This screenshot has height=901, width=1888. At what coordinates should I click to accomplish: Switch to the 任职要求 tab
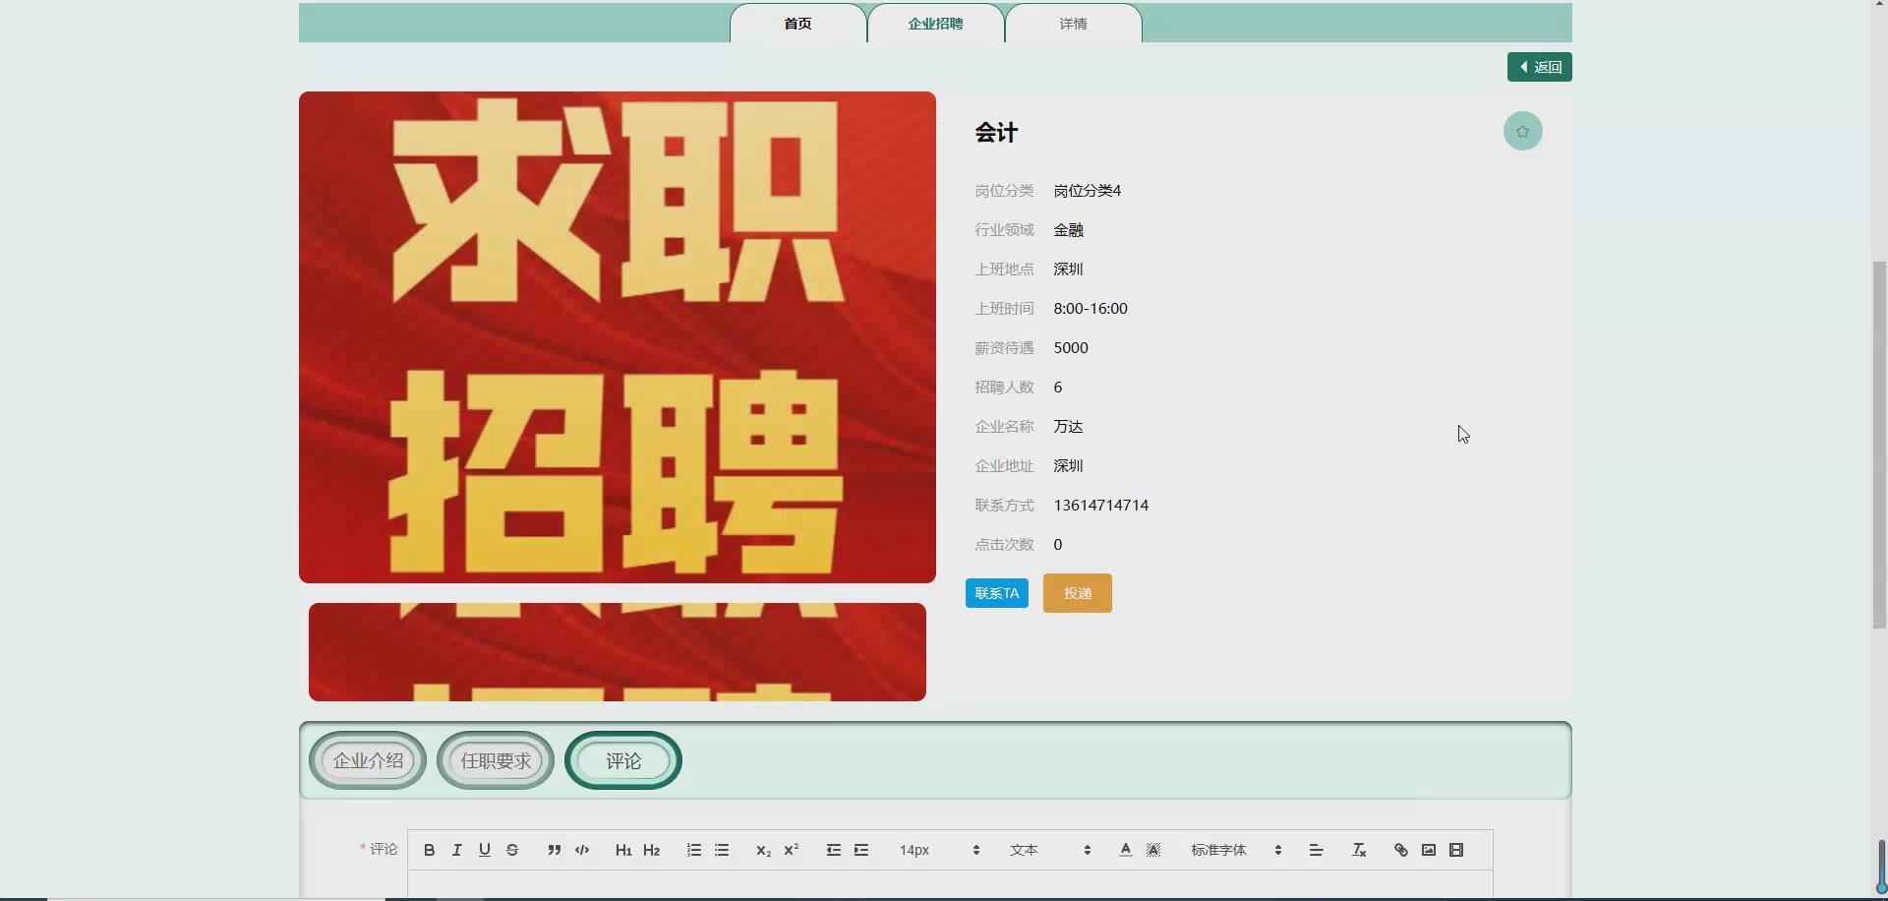pos(495,759)
